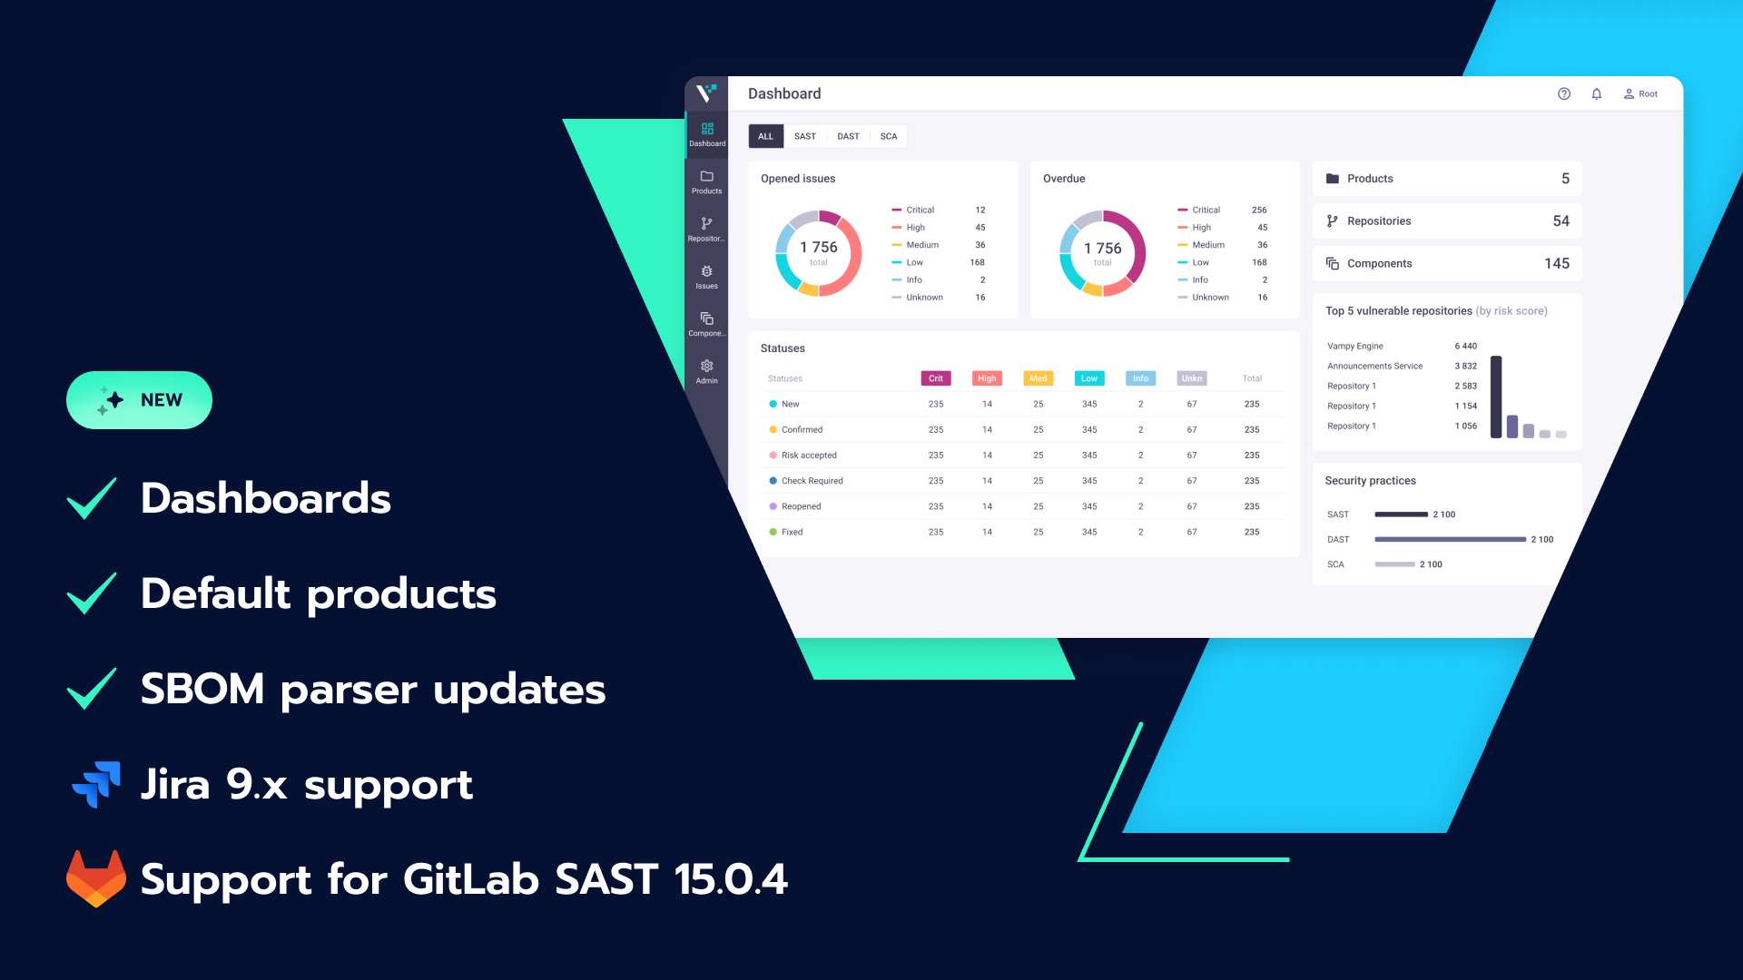Click the Components icon in sidebar
This screenshot has height=980, width=1743.
click(x=706, y=323)
